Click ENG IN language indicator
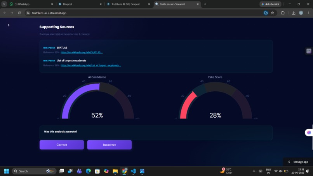This screenshot has height=176, width=313. (268, 171)
